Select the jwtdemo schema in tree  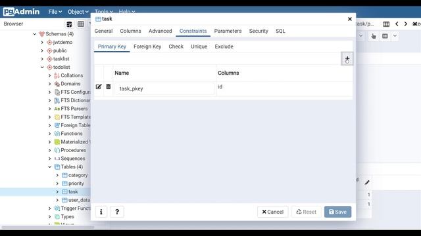tap(62, 42)
